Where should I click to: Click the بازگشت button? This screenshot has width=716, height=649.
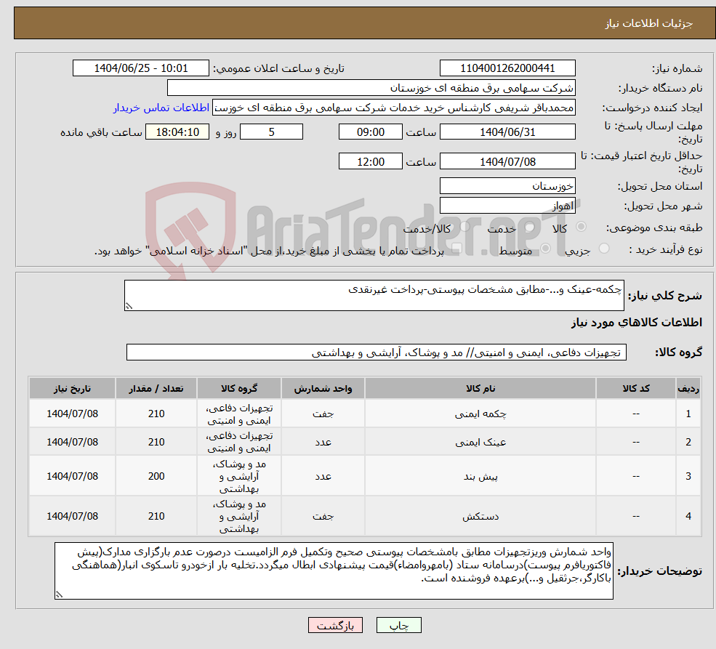(x=335, y=625)
